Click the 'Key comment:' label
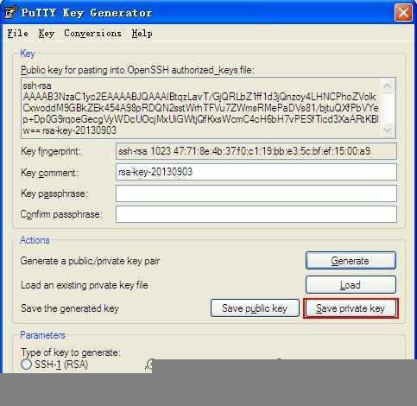 [x=49, y=173]
